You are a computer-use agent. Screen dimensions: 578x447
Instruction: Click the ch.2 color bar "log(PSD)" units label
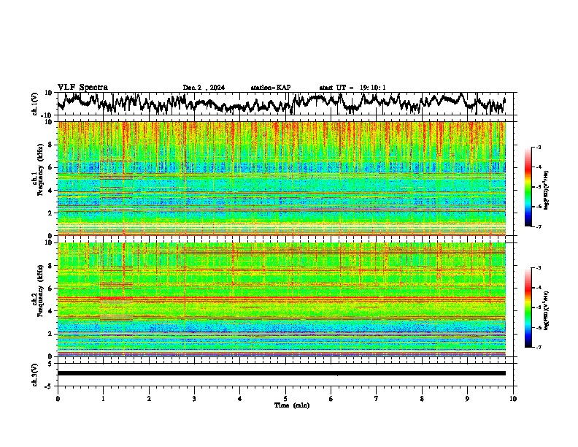click(x=547, y=311)
